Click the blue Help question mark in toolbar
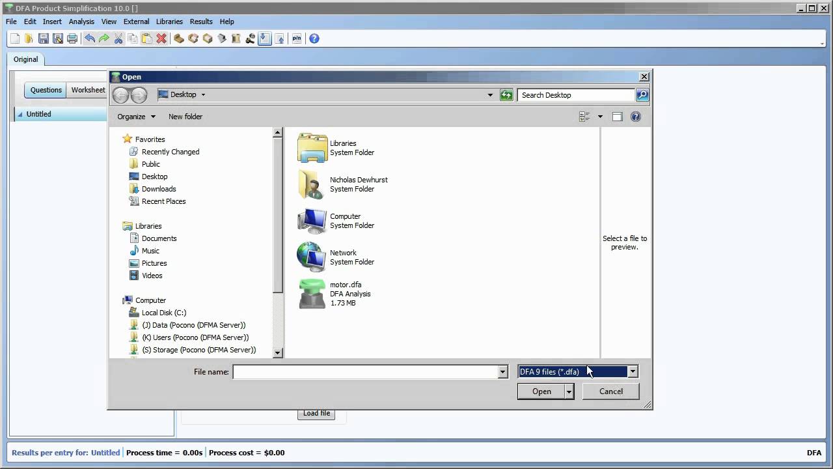 [x=314, y=38]
